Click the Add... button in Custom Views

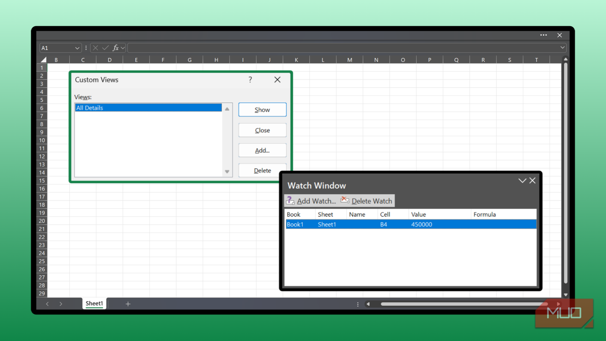(x=262, y=150)
